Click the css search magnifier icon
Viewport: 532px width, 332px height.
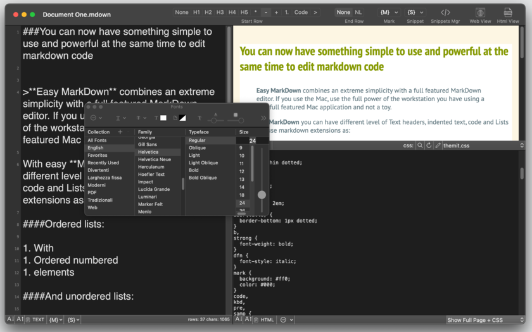(420, 145)
